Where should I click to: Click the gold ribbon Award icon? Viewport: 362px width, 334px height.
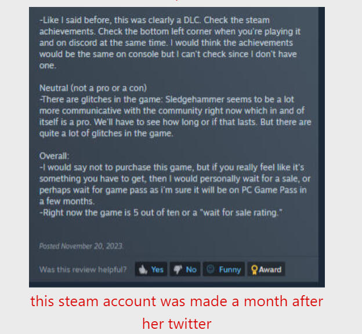[x=254, y=270]
